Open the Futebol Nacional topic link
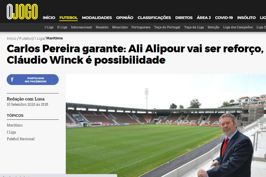The image size is (266, 177). pyautogui.click(x=21, y=139)
